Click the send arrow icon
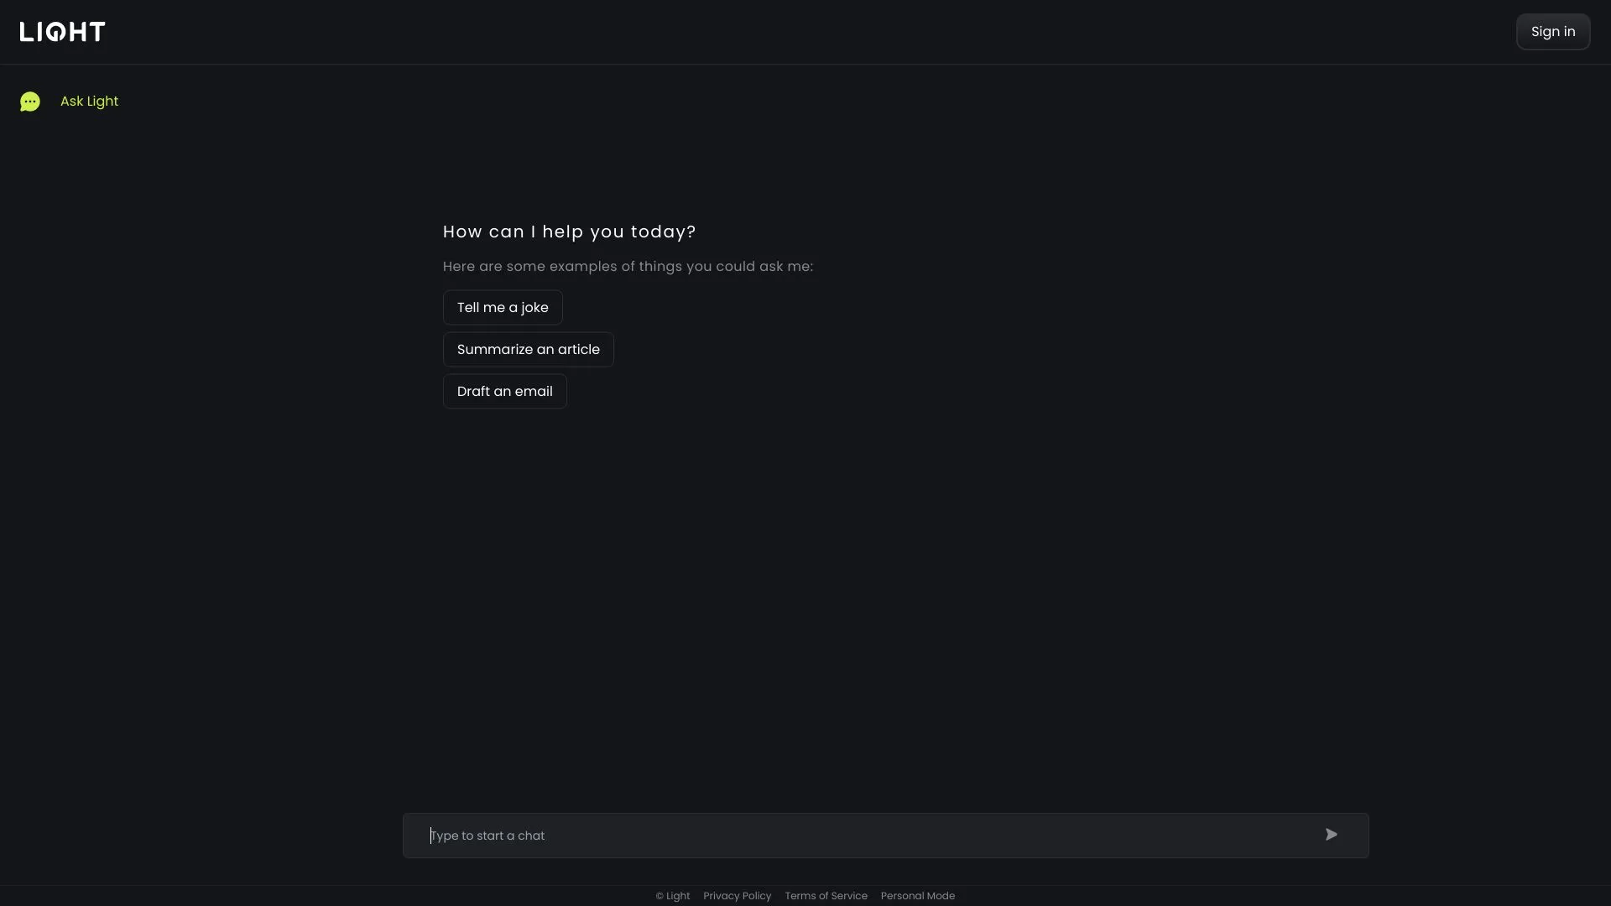Image resolution: width=1611 pixels, height=906 pixels. click(1331, 834)
